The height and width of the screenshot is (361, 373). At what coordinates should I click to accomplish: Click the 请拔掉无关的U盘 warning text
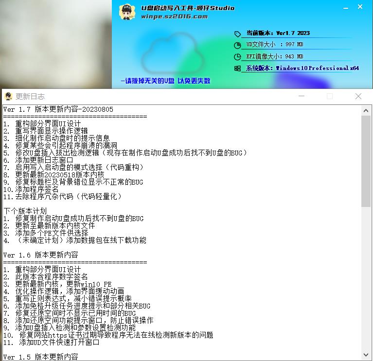pyautogui.click(x=165, y=81)
